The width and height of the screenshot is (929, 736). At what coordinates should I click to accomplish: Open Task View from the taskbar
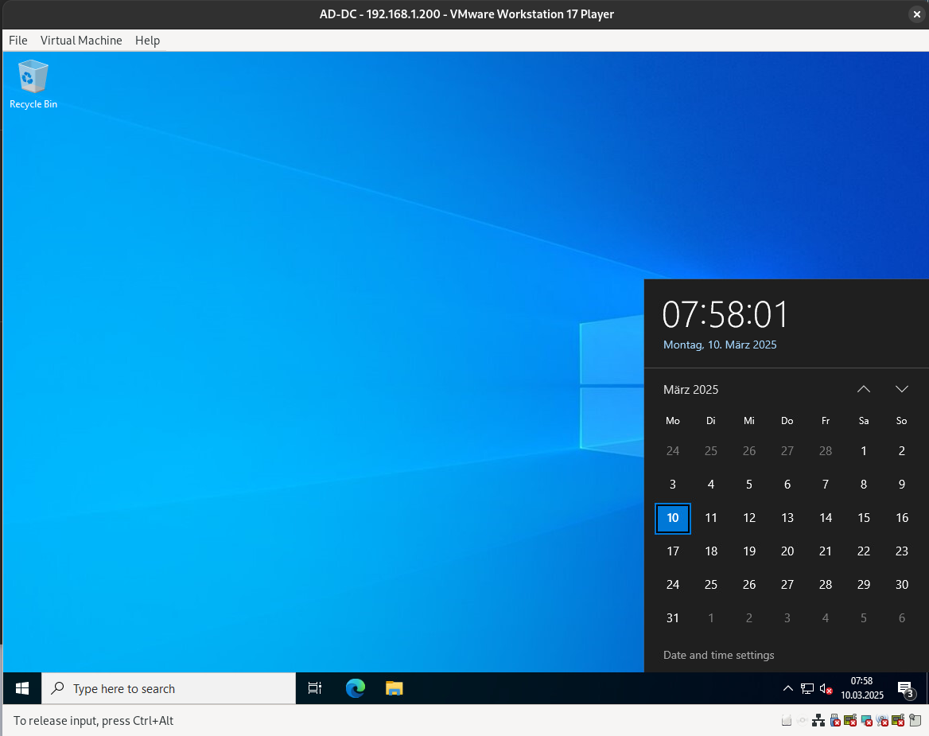[x=315, y=688]
